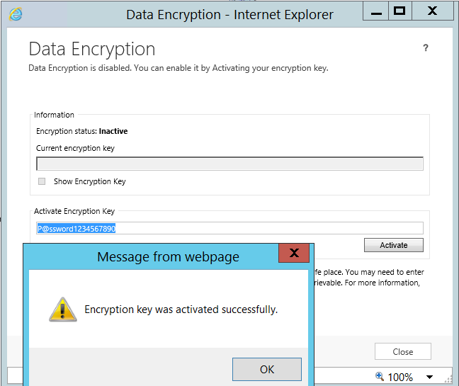Click the Message from webpage title bar
459x386 pixels.
pyautogui.click(x=156, y=256)
